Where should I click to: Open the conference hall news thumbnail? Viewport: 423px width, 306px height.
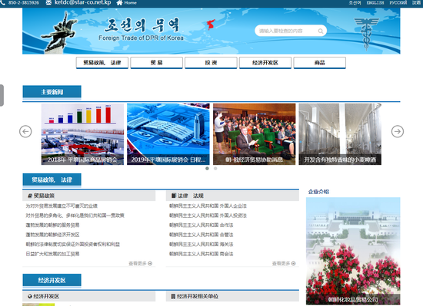[x=254, y=134]
